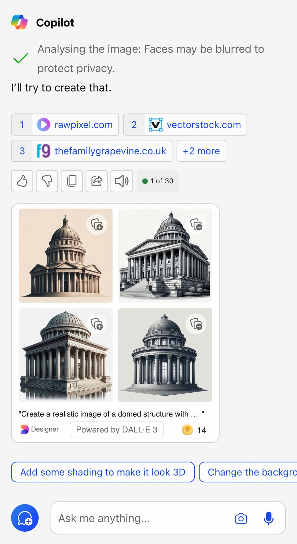Click the thumbs down dislike icon

click(x=47, y=181)
